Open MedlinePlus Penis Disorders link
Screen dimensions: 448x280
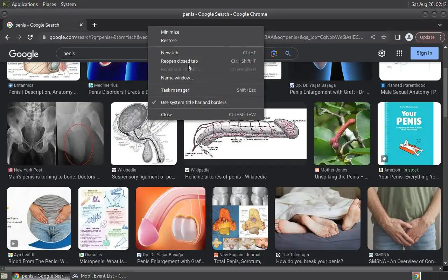(118, 92)
